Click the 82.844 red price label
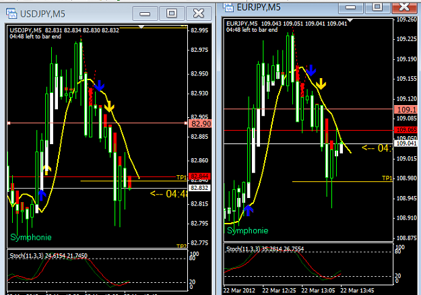 point(199,176)
